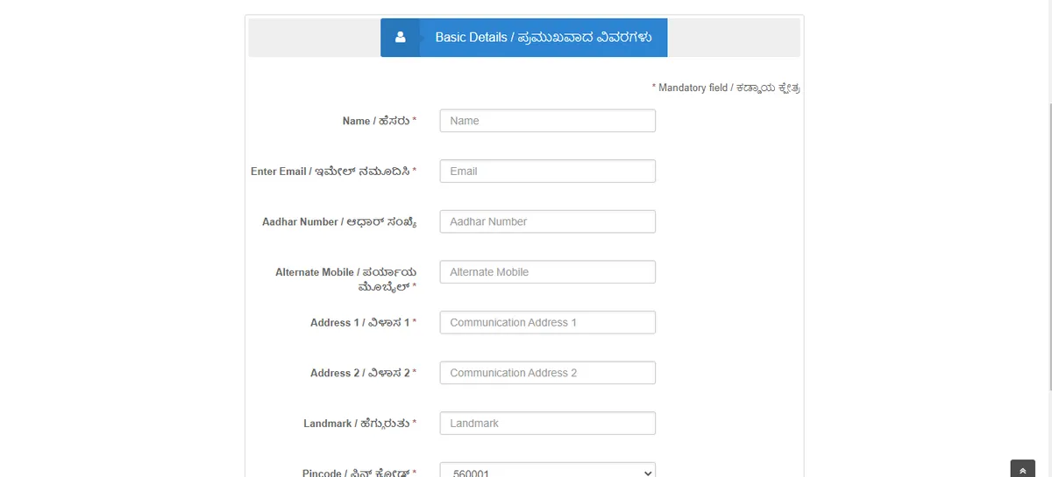
Task: Open the Pincode dropdown showing 560001
Action: click(x=547, y=471)
